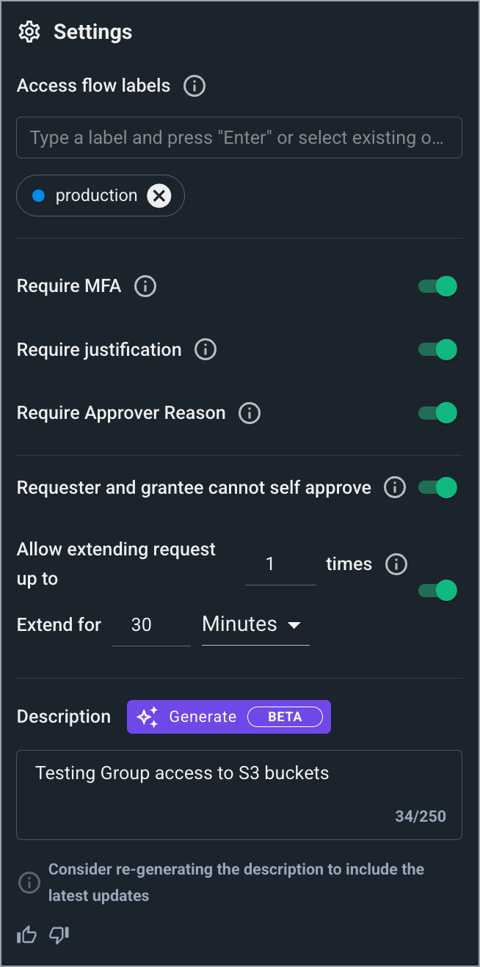The width and height of the screenshot is (480, 967).
Task: Click info icon next to extension times
Action: (x=396, y=564)
